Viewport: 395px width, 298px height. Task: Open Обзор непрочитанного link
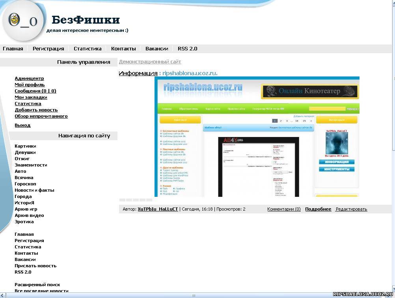[x=41, y=116]
